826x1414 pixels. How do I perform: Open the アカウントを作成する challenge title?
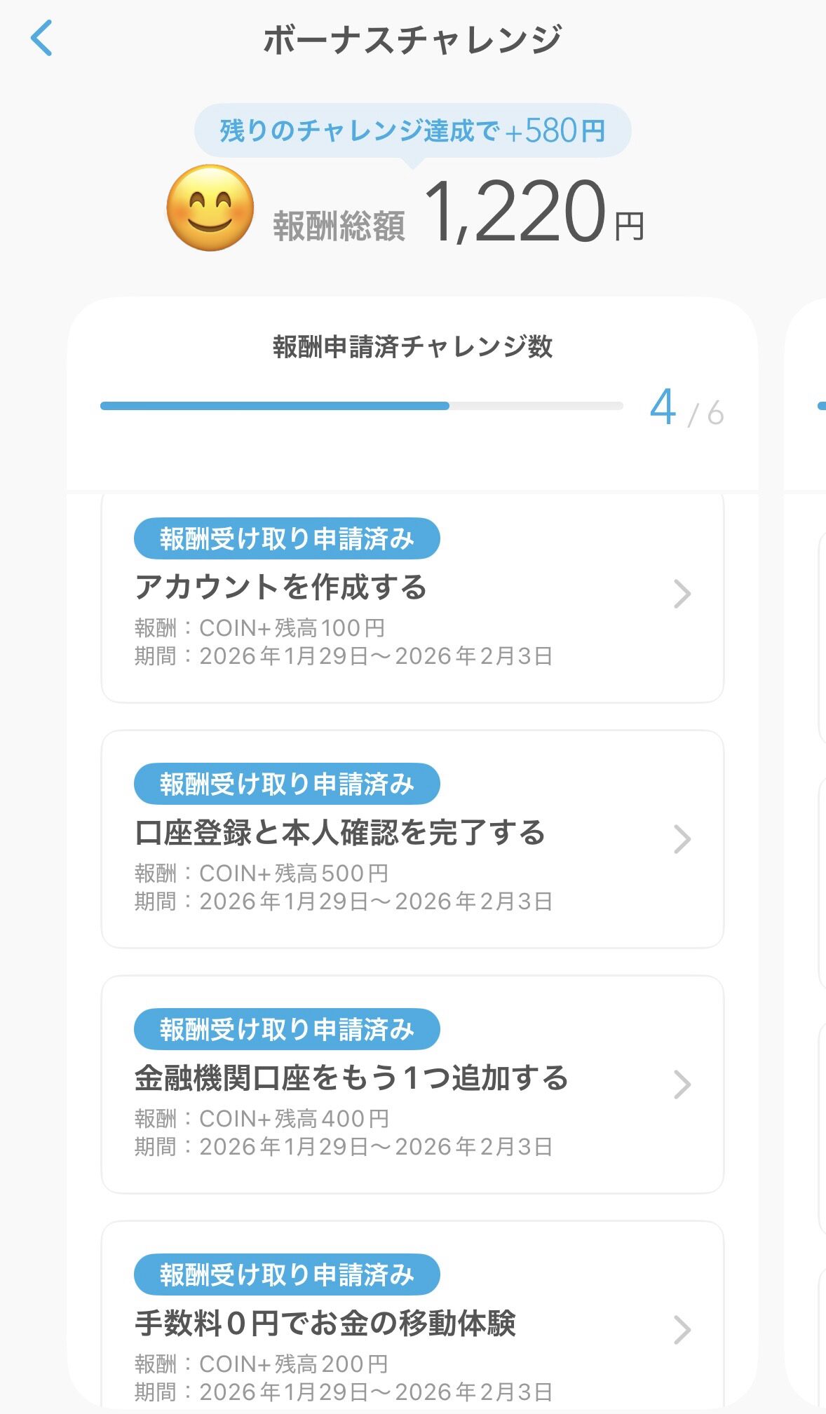[280, 587]
